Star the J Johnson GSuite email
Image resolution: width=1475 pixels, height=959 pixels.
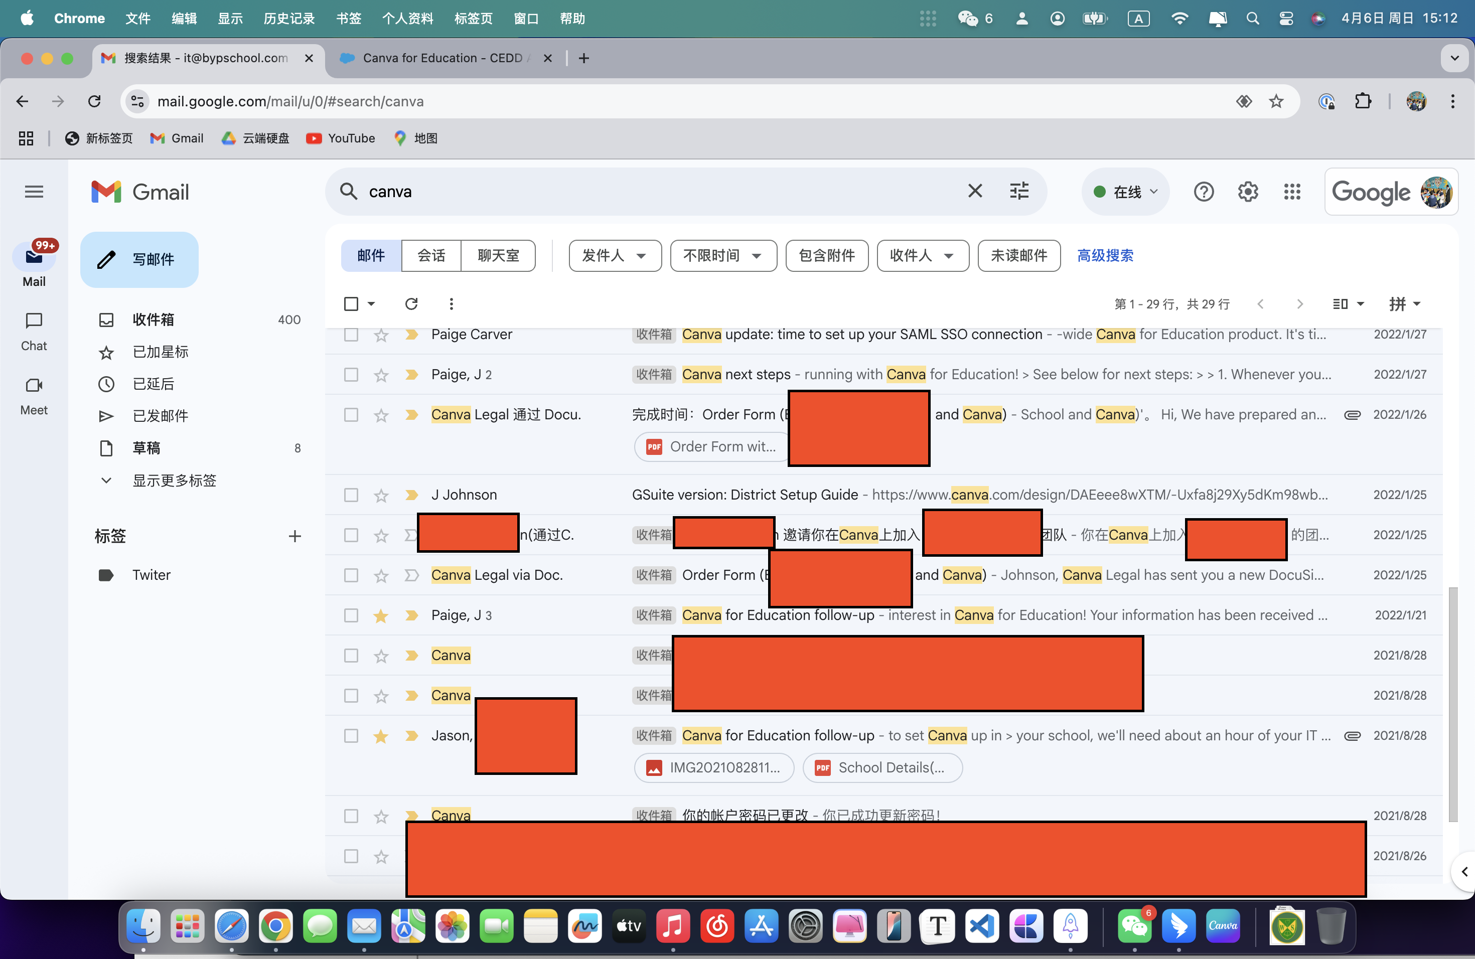[381, 496]
